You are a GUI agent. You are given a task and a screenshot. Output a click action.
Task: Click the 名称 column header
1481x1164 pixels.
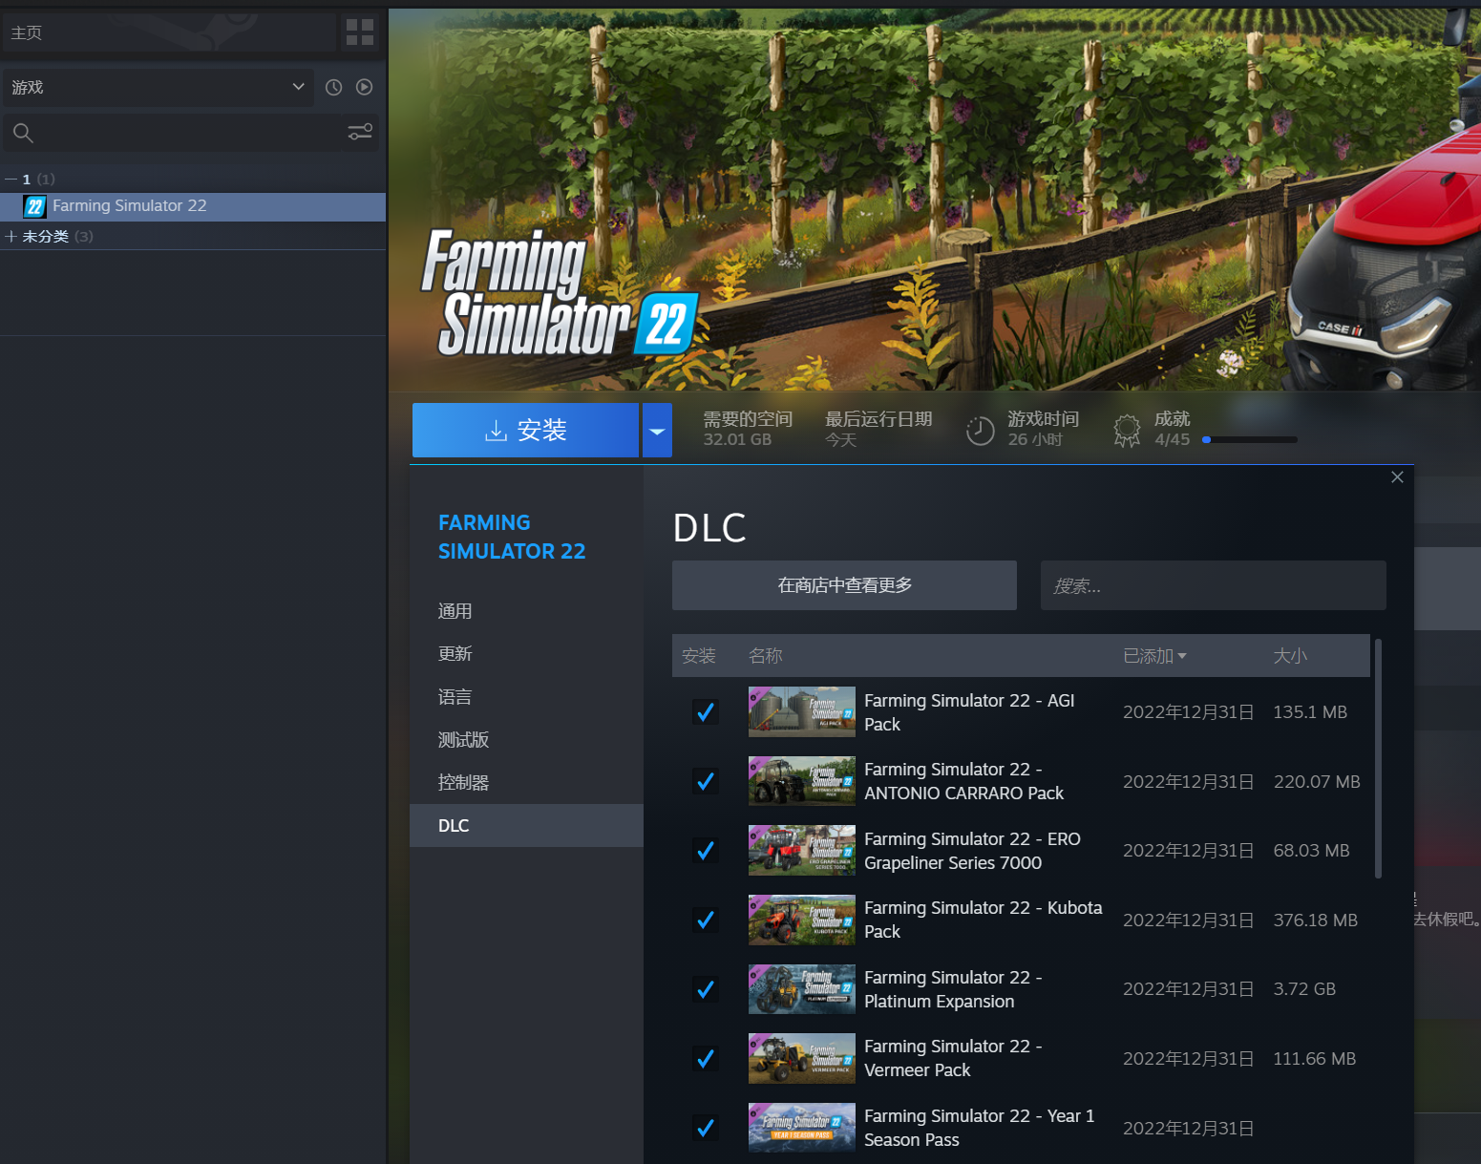point(766,656)
